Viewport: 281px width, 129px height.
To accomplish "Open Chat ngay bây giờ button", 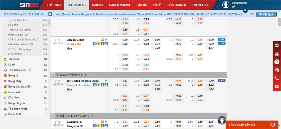I will (x=252, y=125).
